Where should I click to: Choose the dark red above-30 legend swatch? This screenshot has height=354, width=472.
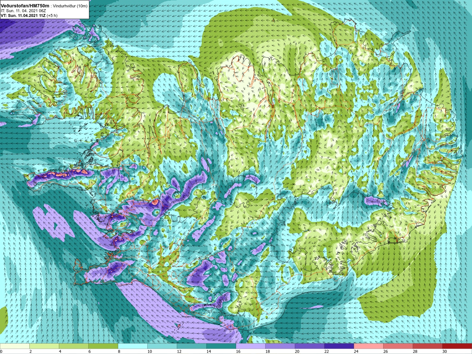457,346
